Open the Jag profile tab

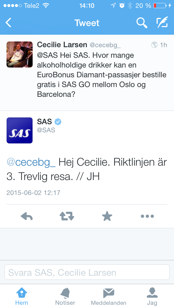tap(152, 296)
